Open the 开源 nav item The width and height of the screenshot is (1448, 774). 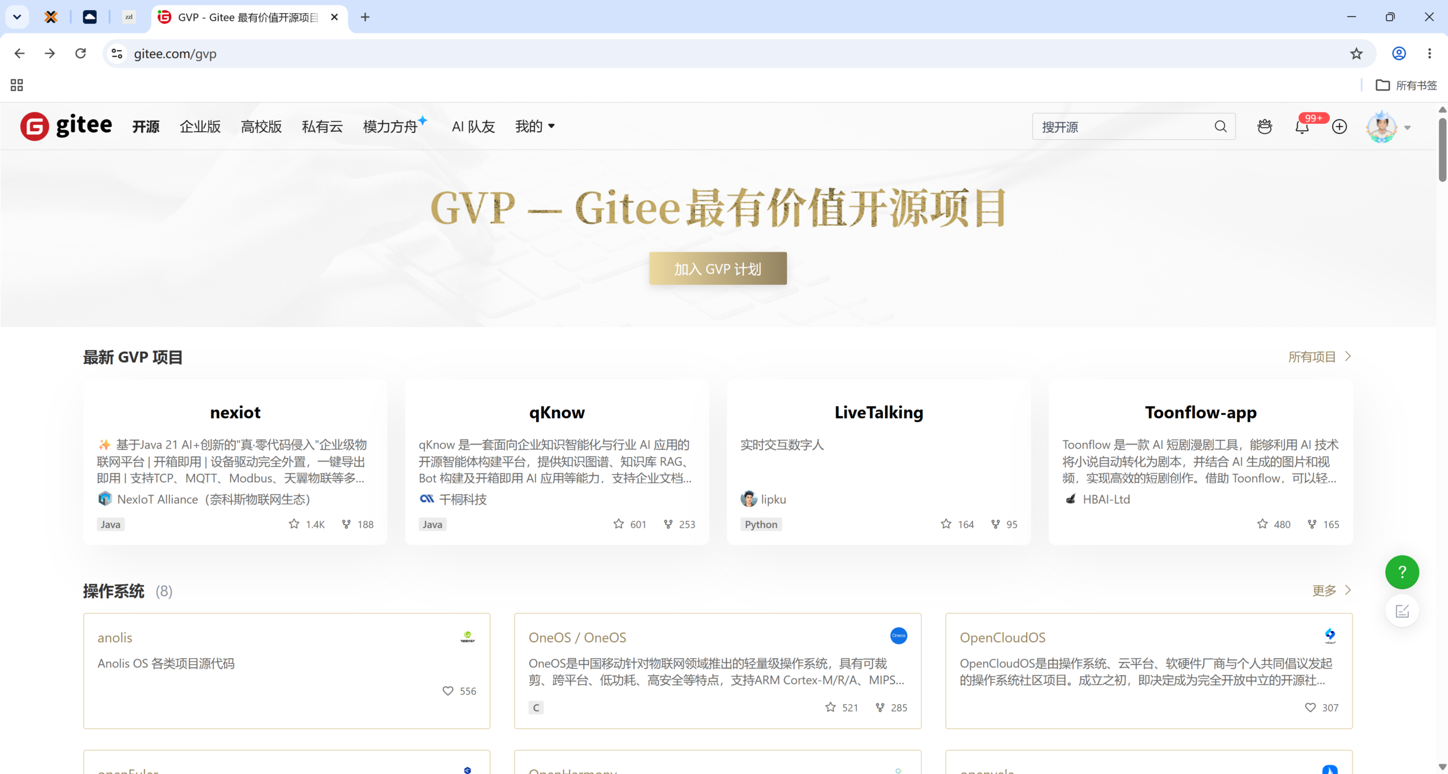(146, 127)
